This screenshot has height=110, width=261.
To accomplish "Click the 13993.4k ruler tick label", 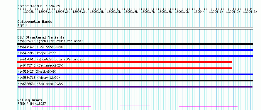I will [97, 12].
